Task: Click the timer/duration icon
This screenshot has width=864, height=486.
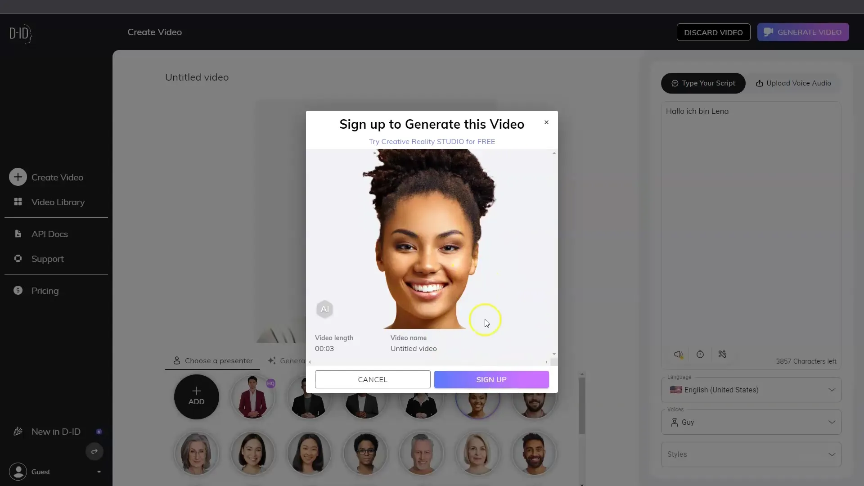Action: (700, 354)
